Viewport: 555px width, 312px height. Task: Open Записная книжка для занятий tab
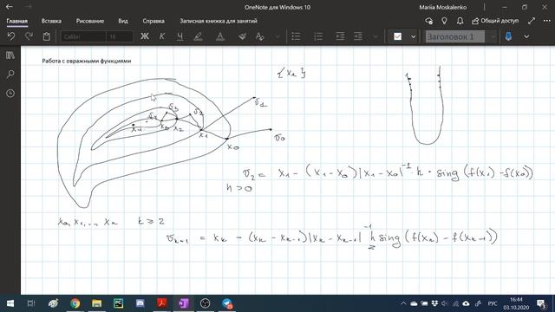click(219, 21)
